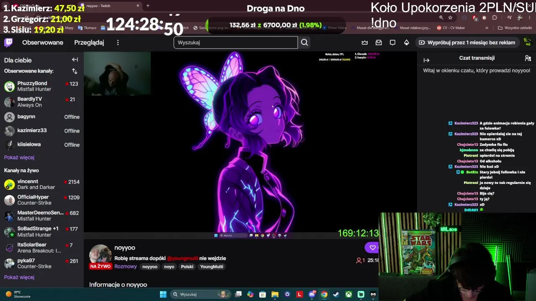Open the Twitch inbox envelope icon
Image resolution: width=536 pixels, height=301 pixels.
(x=379, y=43)
